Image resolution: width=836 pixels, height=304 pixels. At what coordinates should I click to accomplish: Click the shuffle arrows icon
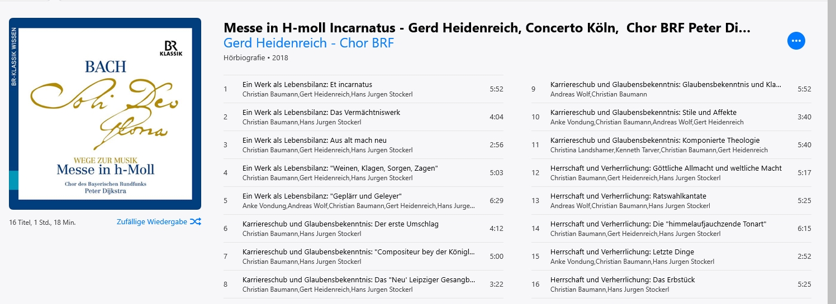click(196, 221)
